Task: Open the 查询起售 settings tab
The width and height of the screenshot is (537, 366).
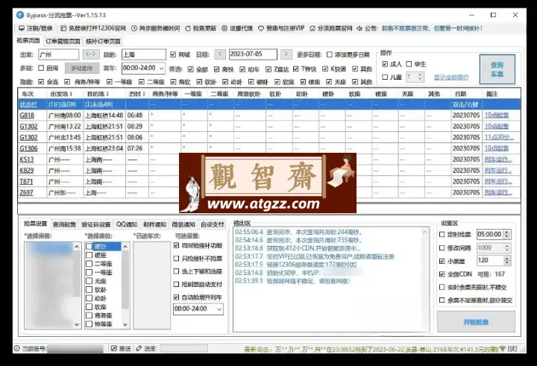Action: pyautogui.click(x=64, y=224)
